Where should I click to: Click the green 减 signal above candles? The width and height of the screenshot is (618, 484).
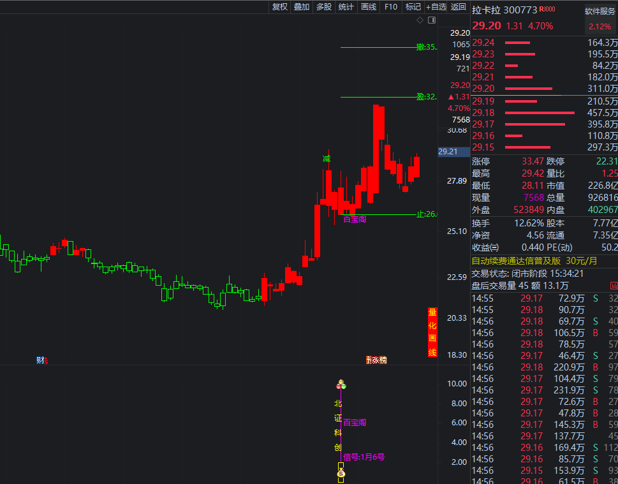pyautogui.click(x=327, y=158)
